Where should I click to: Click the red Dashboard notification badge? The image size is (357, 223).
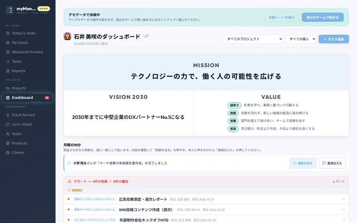(47, 98)
